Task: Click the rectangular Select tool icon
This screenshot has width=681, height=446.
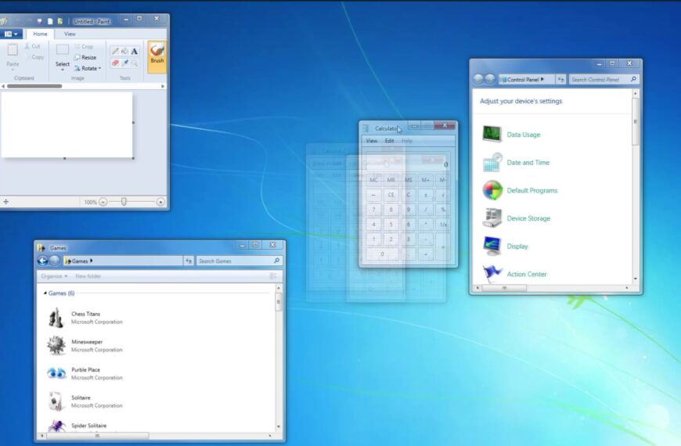Action: pyautogui.click(x=63, y=49)
